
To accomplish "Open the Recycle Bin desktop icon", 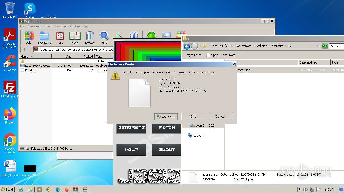I will [x=10, y=11].
